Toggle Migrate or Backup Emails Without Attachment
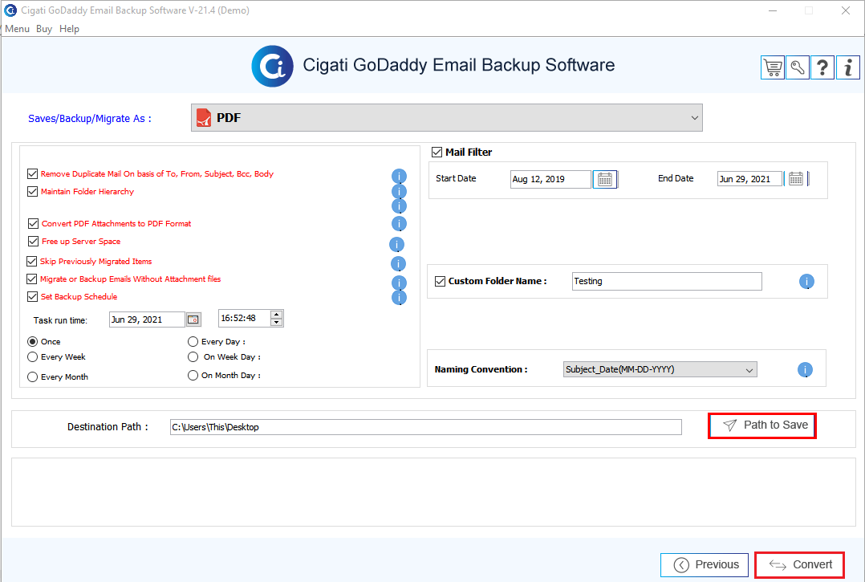 coord(32,279)
